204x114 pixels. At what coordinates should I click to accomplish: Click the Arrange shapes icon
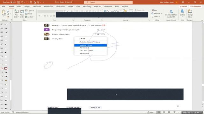click(x=125, y=11)
